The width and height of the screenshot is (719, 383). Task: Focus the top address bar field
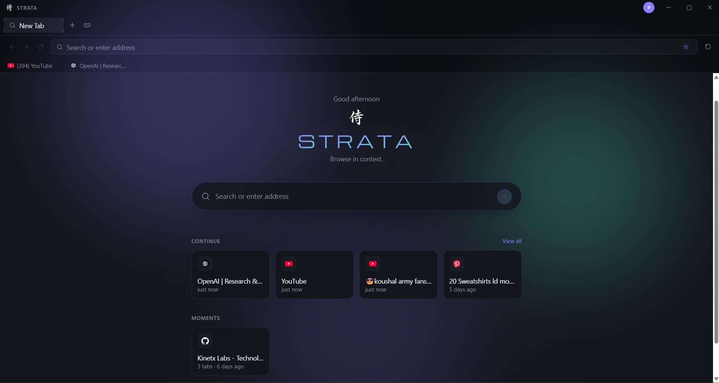click(374, 47)
